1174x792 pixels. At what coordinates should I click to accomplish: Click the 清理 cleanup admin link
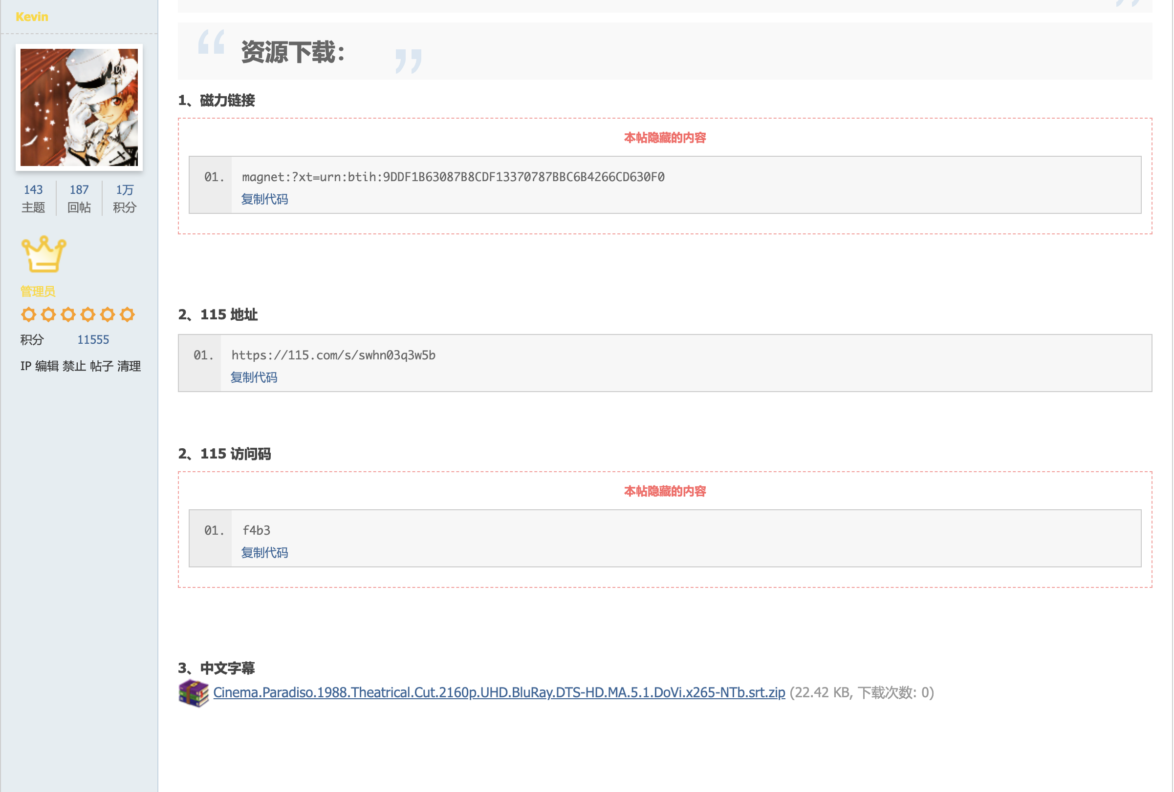pyautogui.click(x=129, y=366)
